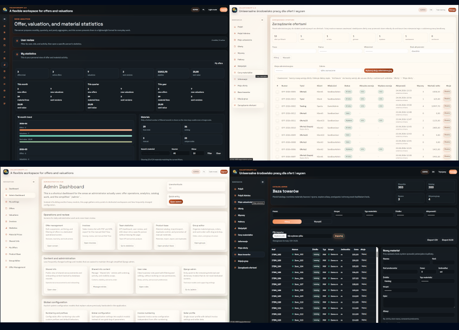Click Open /admin on the Admin Dashboard page

(x=176, y=202)
